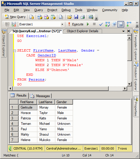
Task: Select the Gertrude cell
Action: click(28, 107)
